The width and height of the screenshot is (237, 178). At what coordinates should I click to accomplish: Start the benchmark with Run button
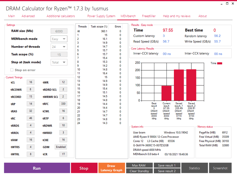point(37,168)
